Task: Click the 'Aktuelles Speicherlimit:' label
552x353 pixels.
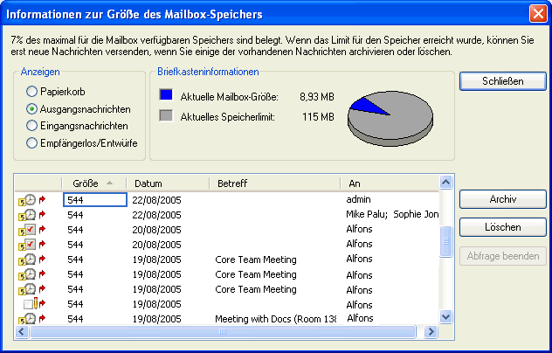Action: point(227,117)
